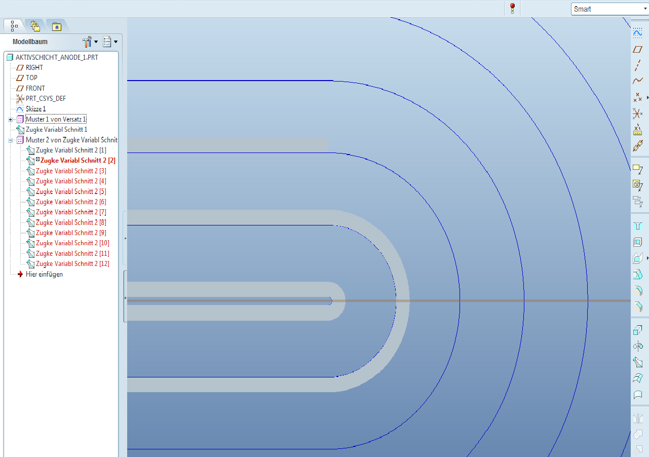Select Zugke Variabl Schnitt 2 [7]
The width and height of the screenshot is (649, 457).
[71, 212]
